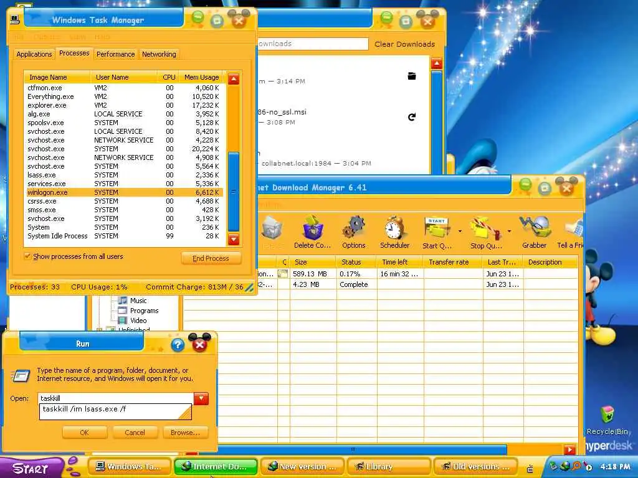Open Start Queue dropdown arrow
638x478 pixels.
460,232
